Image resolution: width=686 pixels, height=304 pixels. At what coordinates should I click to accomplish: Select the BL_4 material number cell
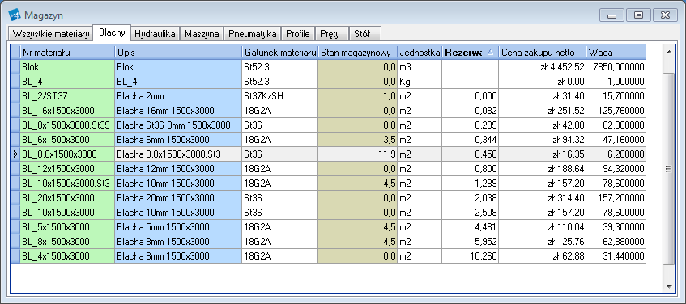(67, 81)
